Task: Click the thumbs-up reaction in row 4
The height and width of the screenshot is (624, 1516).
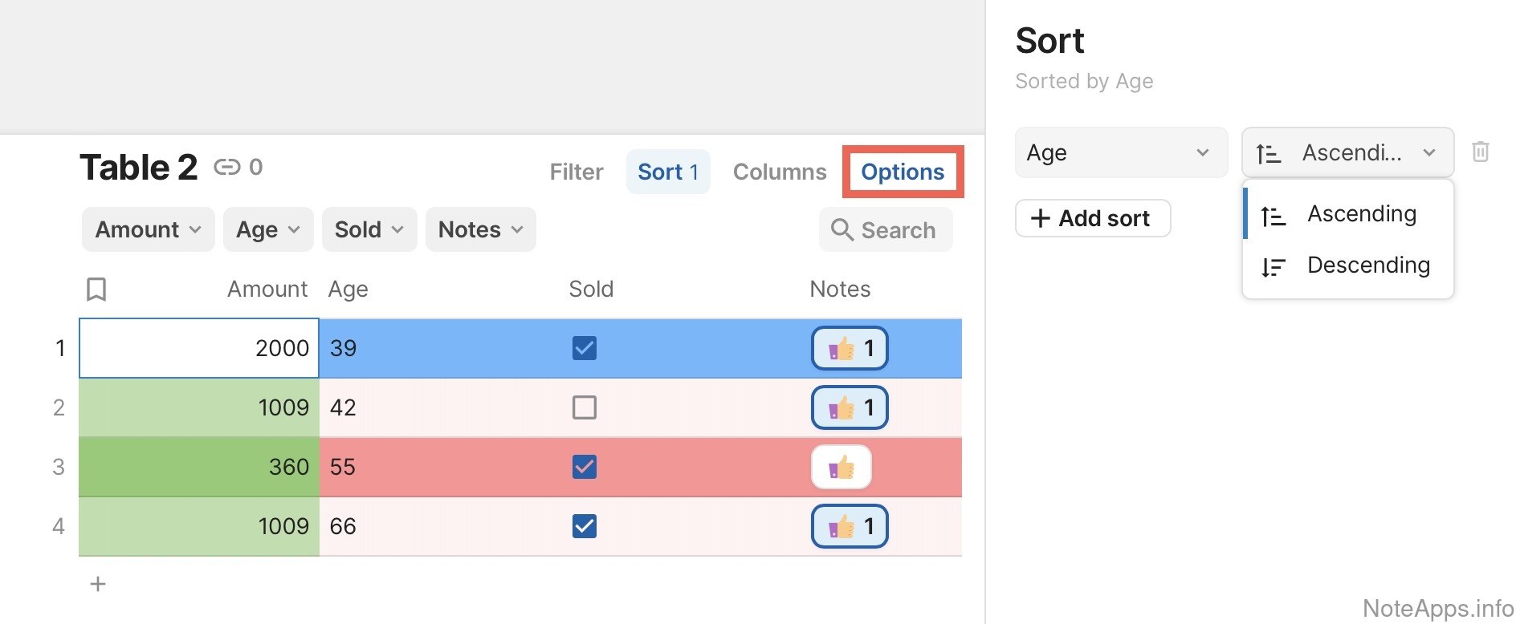Action: coord(849,526)
